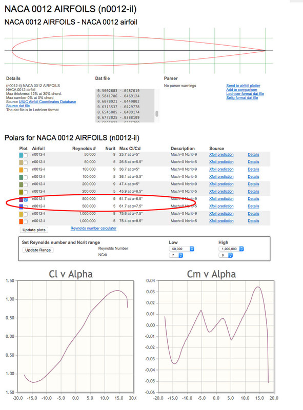Open Selig format dat file link

click(242, 98)
